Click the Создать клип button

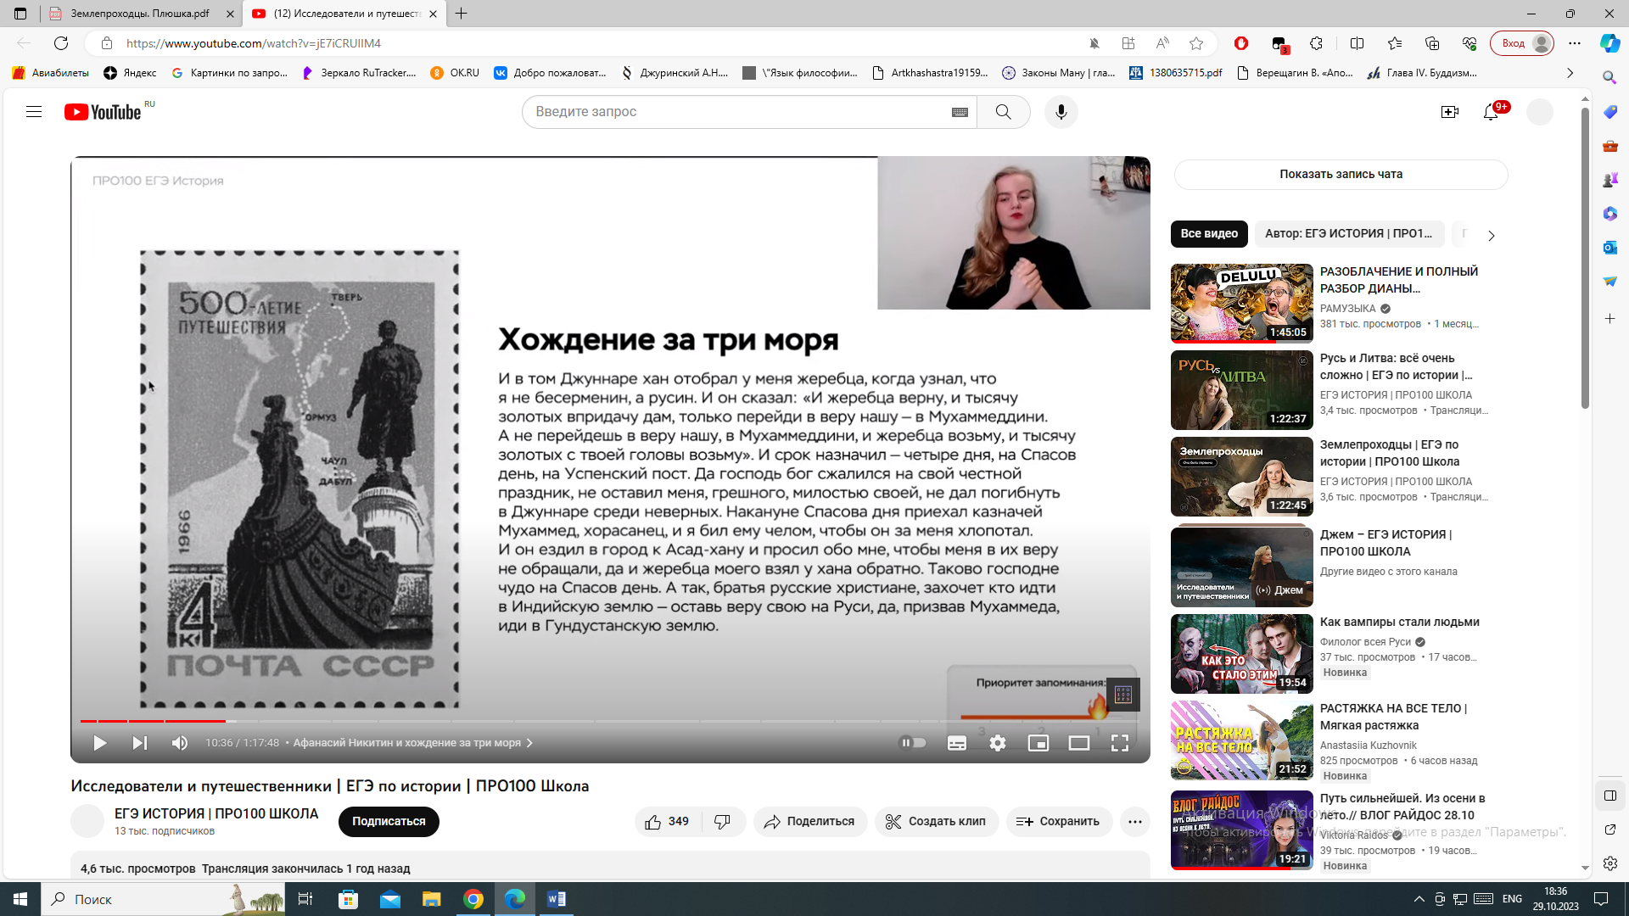936,821
